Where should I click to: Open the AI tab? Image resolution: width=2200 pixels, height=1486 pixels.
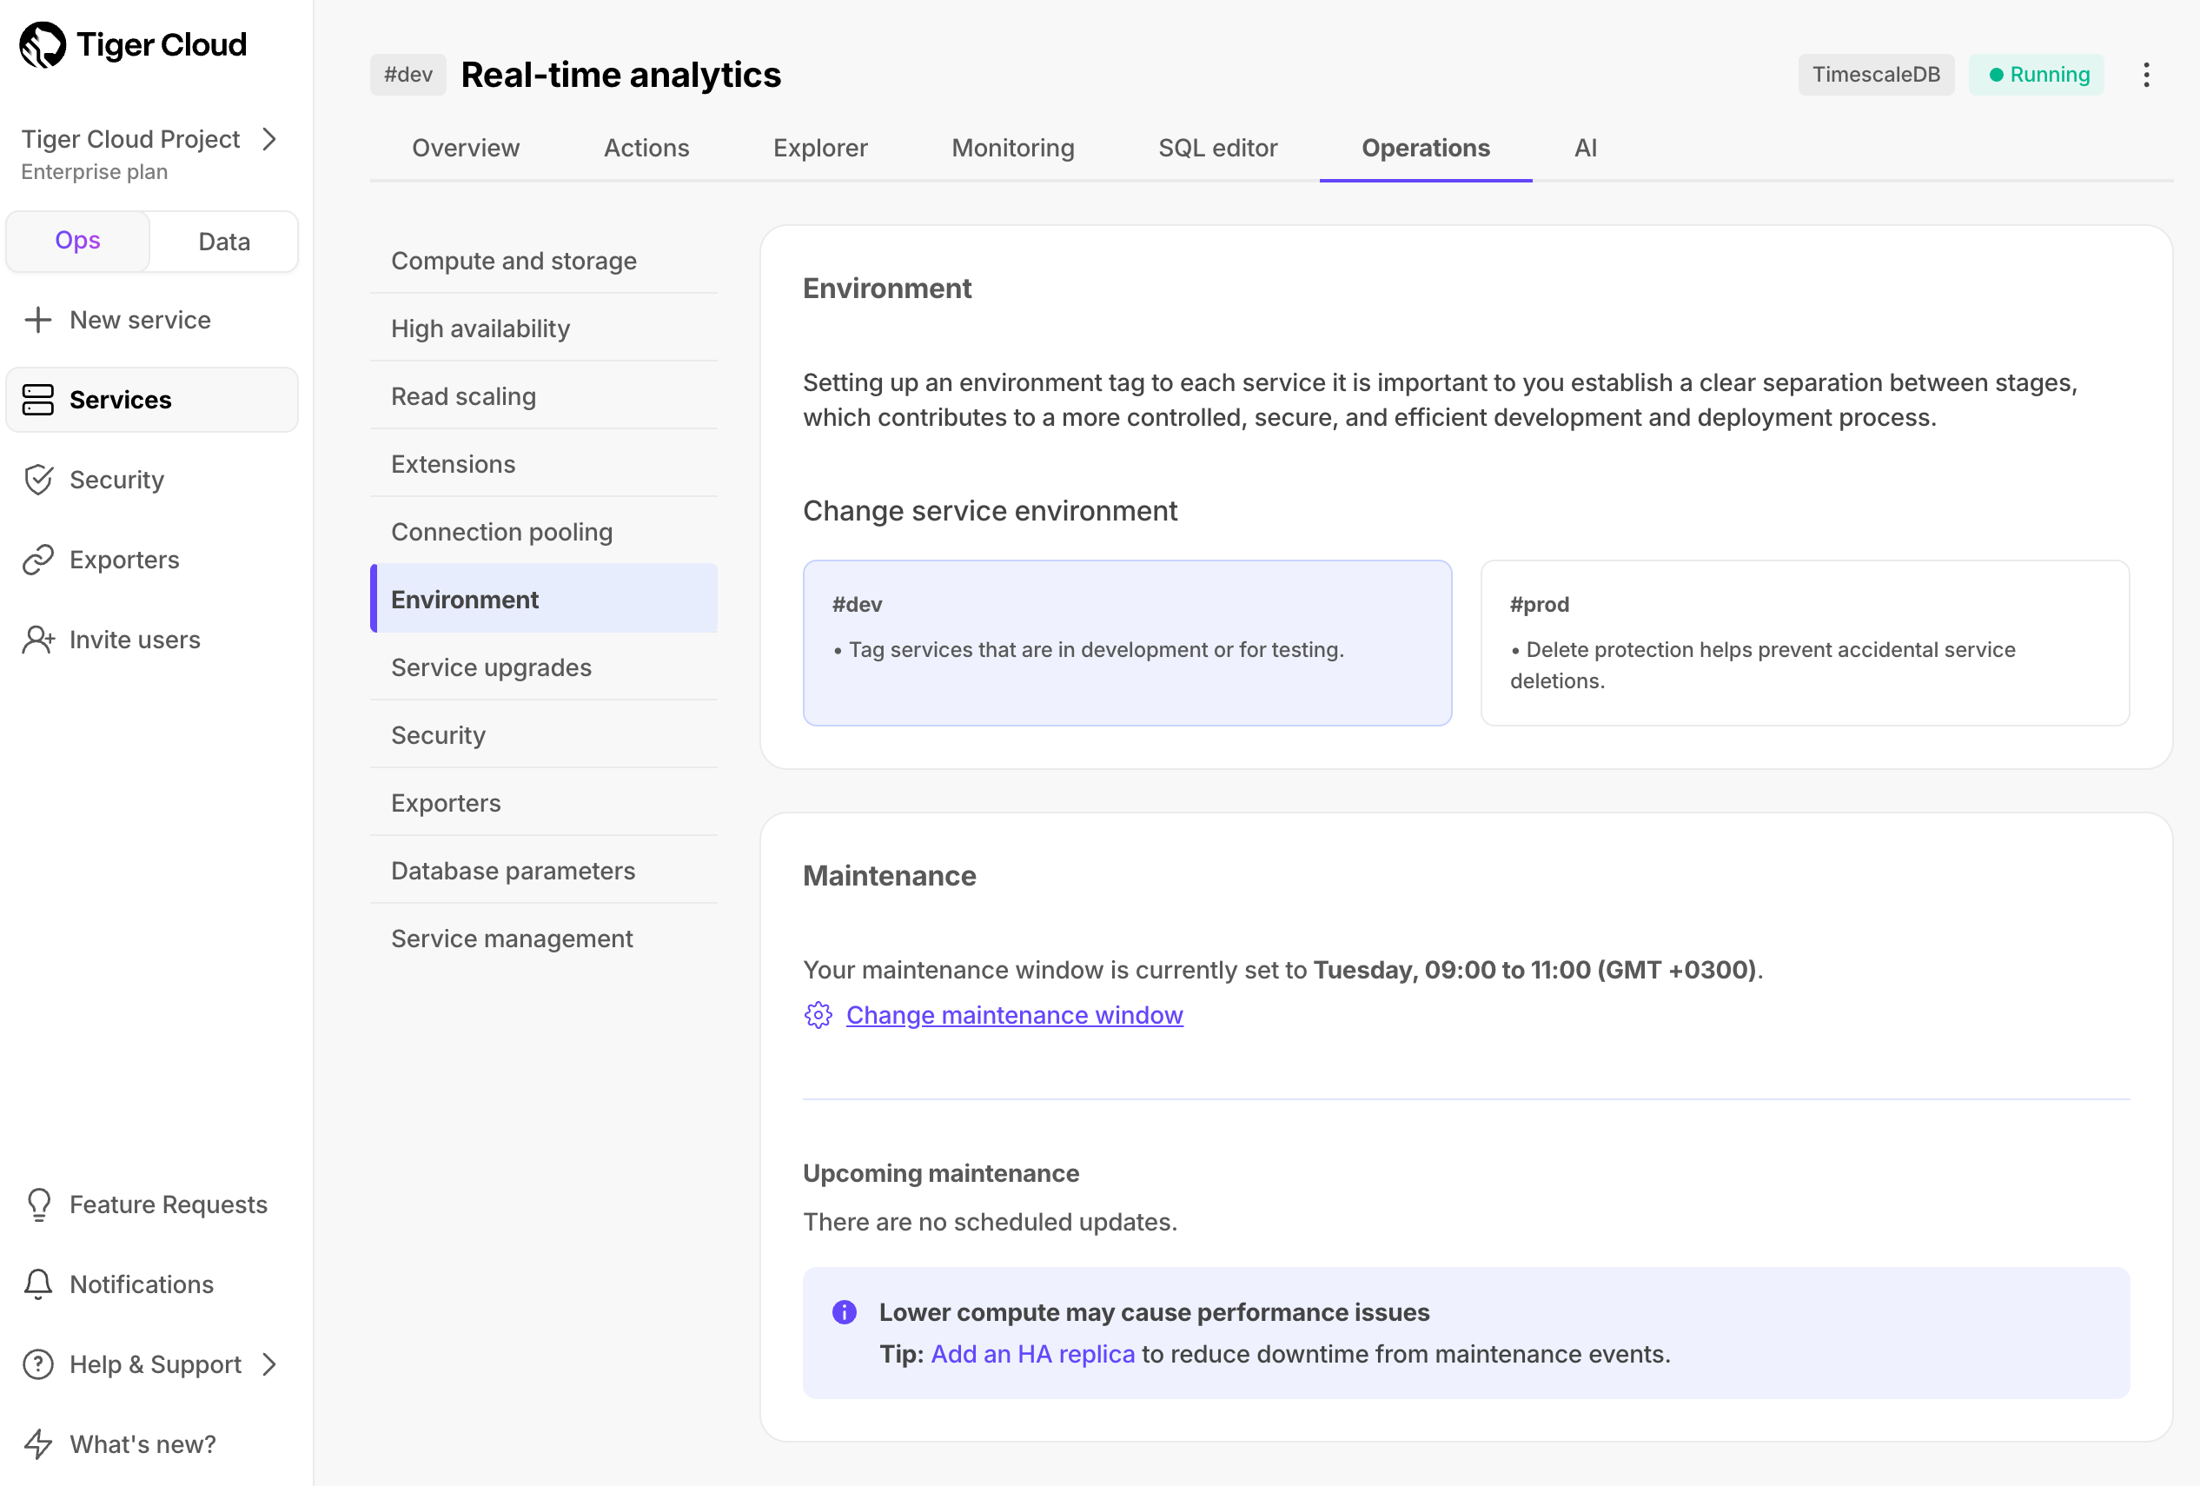coord(1586,149)
